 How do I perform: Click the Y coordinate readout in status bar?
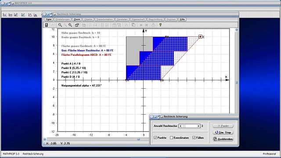65,144
